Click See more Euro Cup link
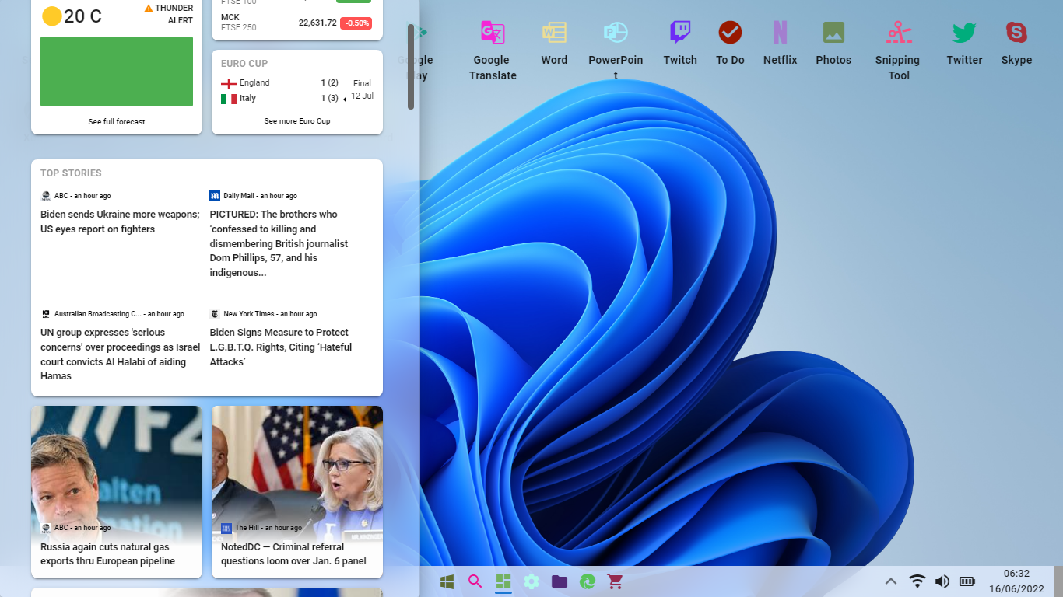 pyautogui.click(x=297, y=121)
